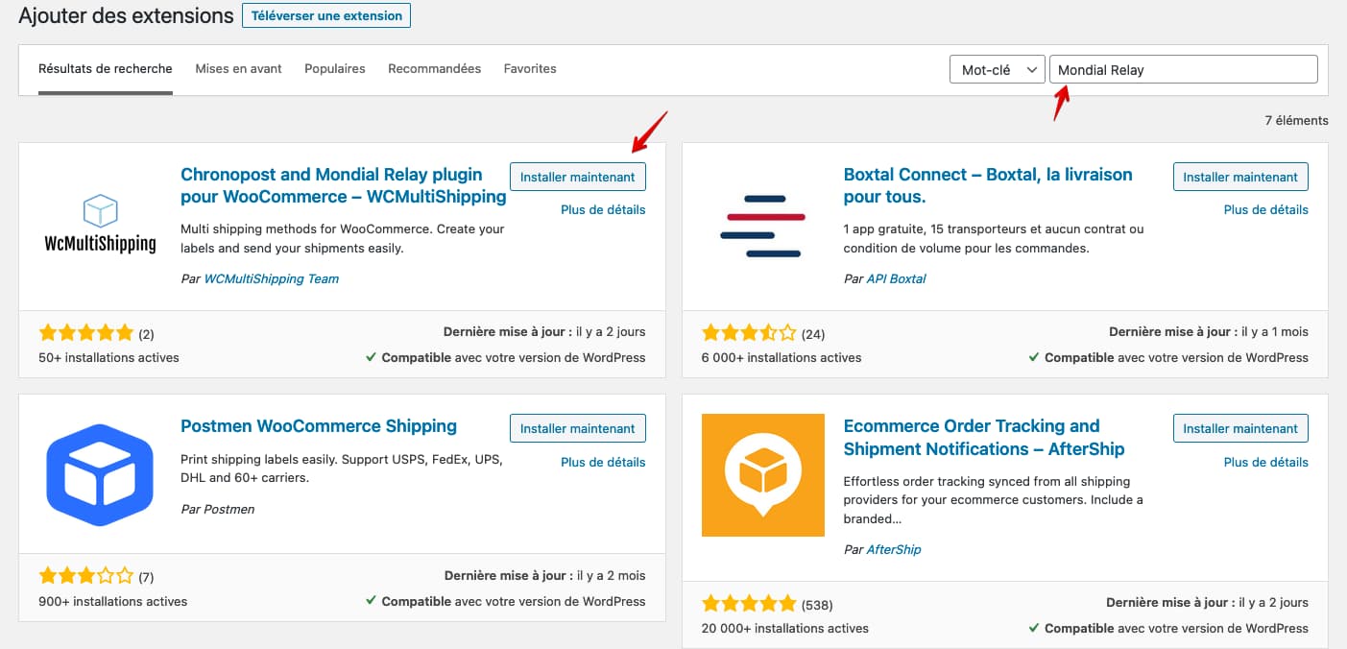Switch to Recommandées plugin listing
The image size is (1347, 649).
434,68
